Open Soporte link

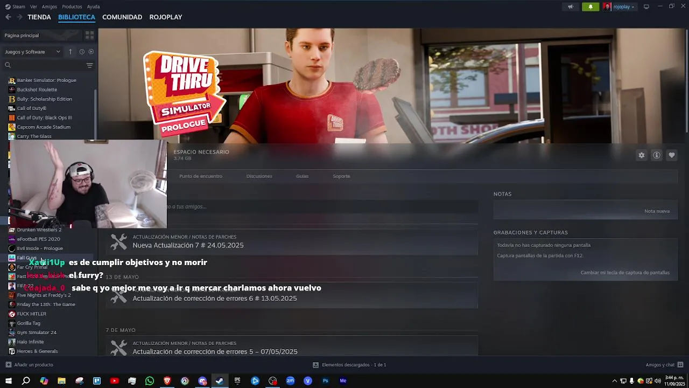pyautogui.click(x=341, y=176)
